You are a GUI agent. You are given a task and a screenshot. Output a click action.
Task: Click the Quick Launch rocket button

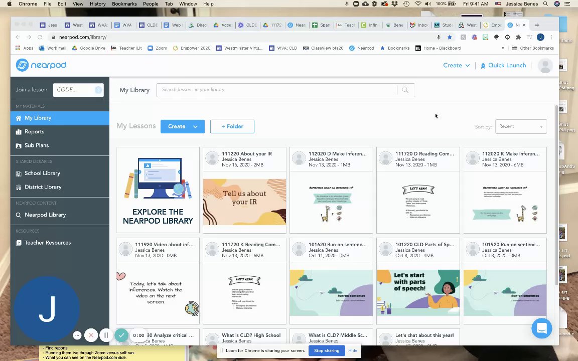tap(503, 65)
